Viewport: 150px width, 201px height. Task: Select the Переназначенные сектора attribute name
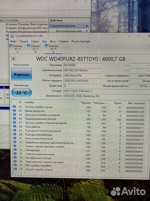40,119
